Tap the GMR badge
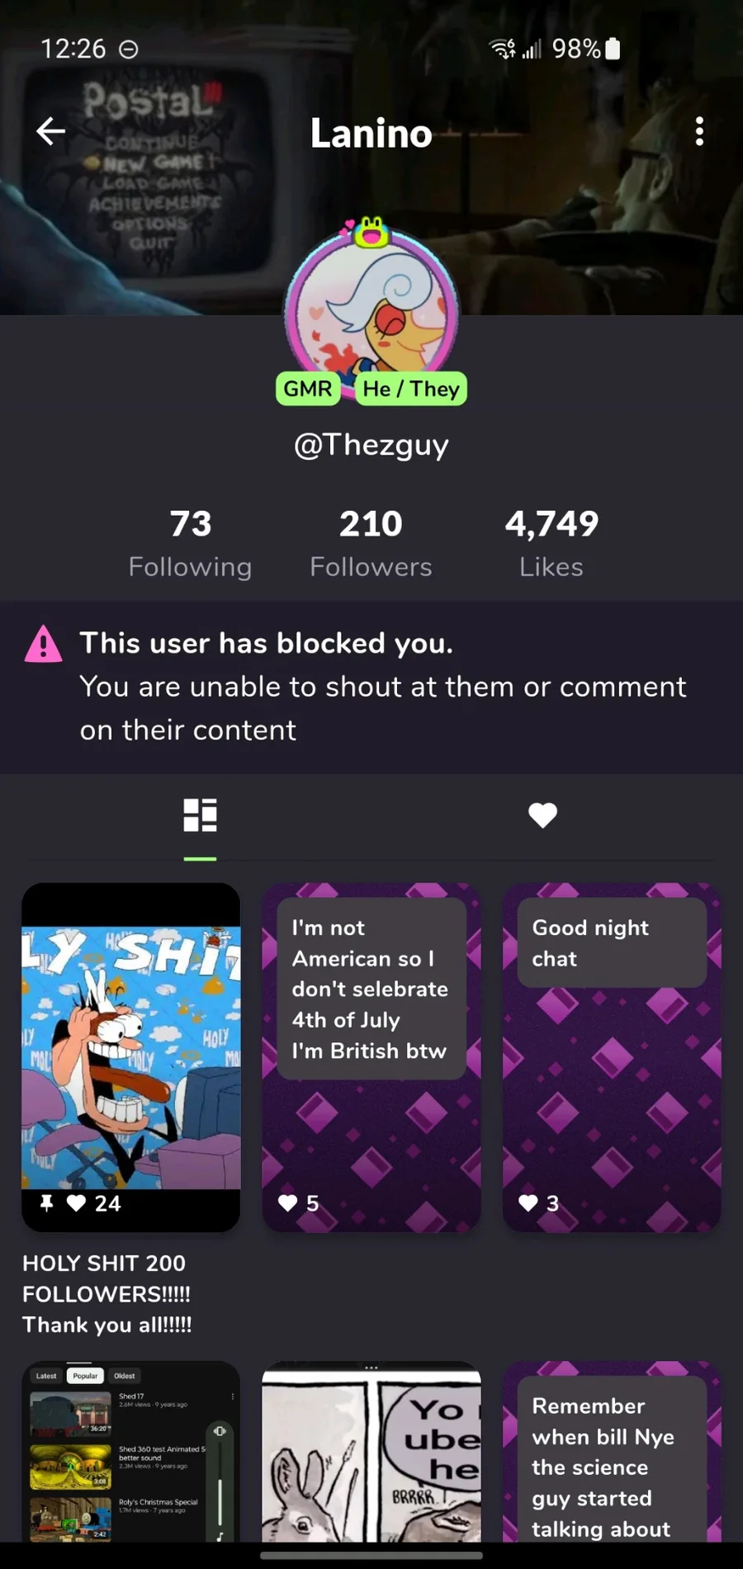The width and height of the screenshot is (743, 1569). [x=308, y=389]
